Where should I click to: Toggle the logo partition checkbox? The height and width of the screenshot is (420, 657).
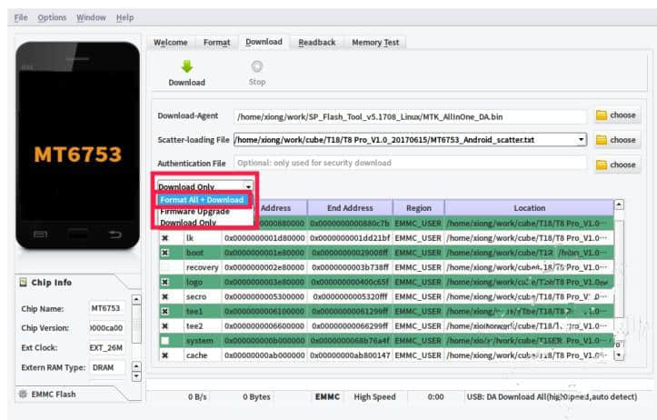coord(164,282)
